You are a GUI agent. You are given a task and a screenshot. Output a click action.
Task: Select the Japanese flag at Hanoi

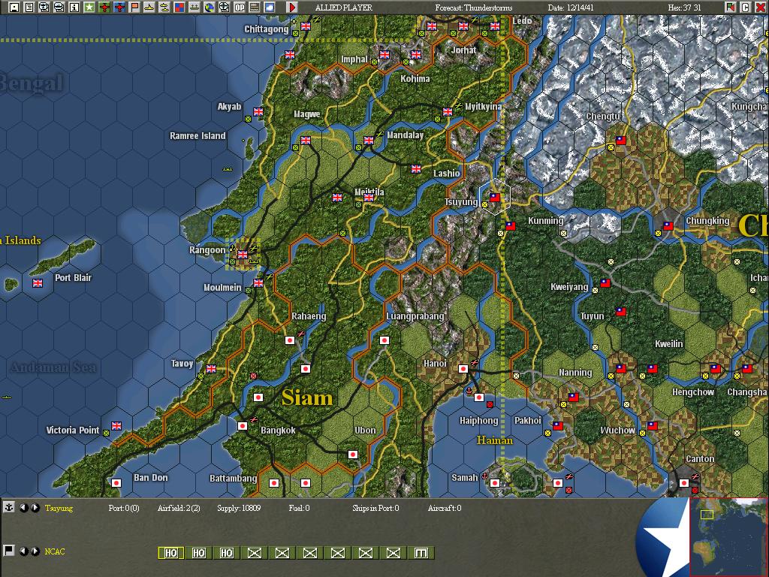coord(463,368)
